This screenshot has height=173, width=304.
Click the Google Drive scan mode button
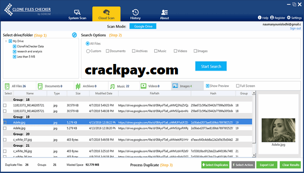pyautogui.click(x=143, y=26)
